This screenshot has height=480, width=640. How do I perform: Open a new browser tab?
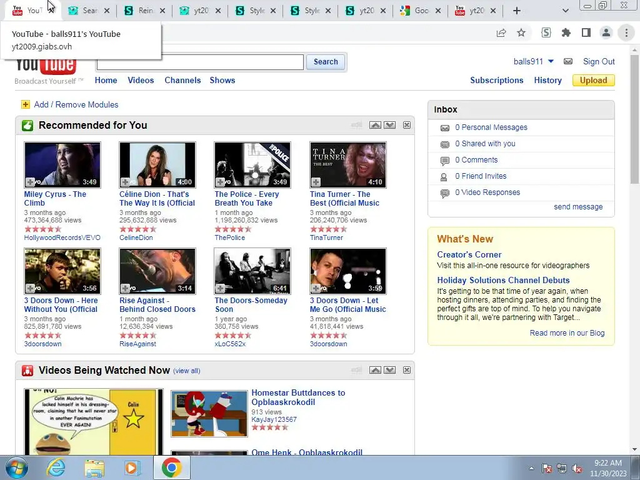[517, 11]
